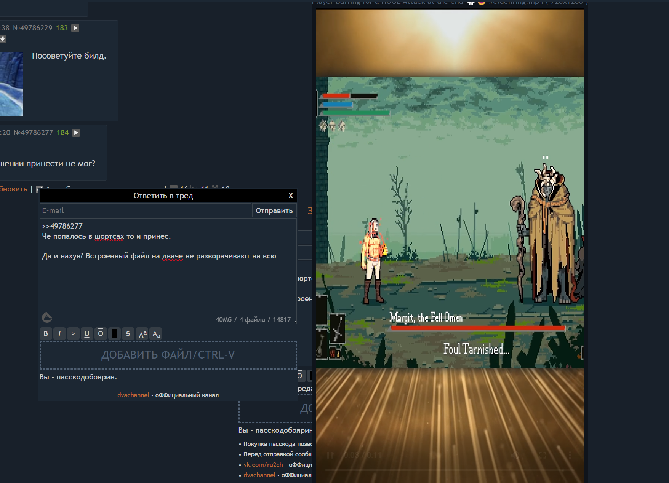Screen dimensions: 669x483
Task: Click play icon next to post 183
Action: (x=75, y=28)
